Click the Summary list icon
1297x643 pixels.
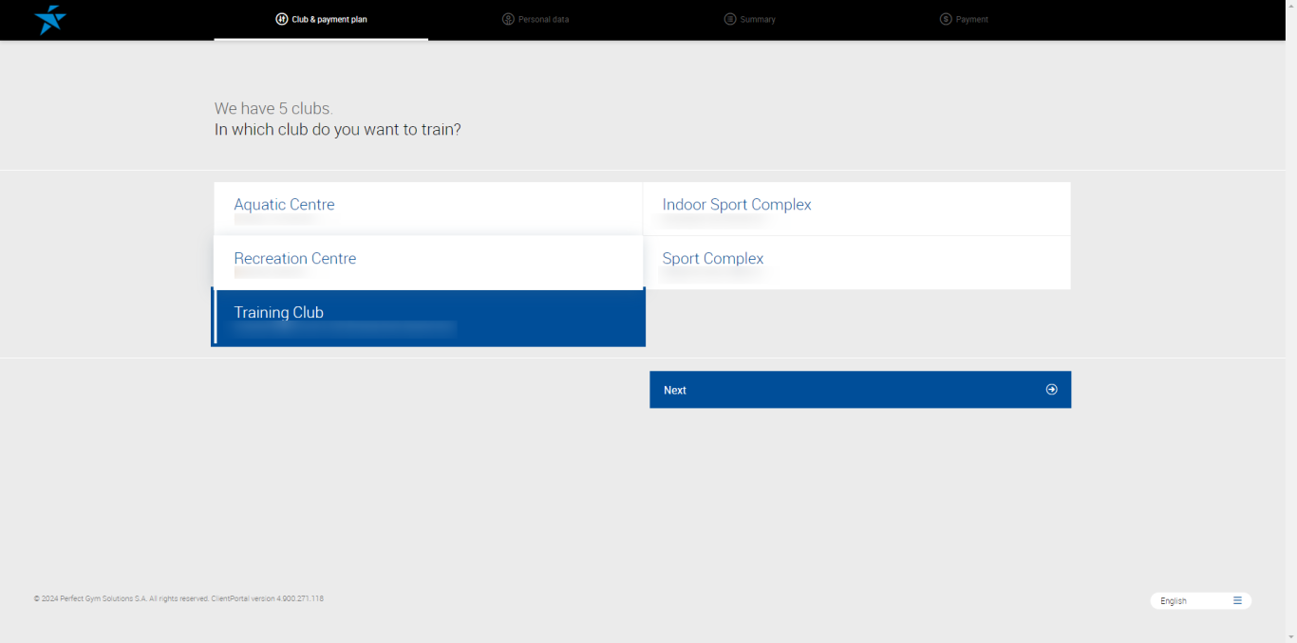[x=730, y=19]
